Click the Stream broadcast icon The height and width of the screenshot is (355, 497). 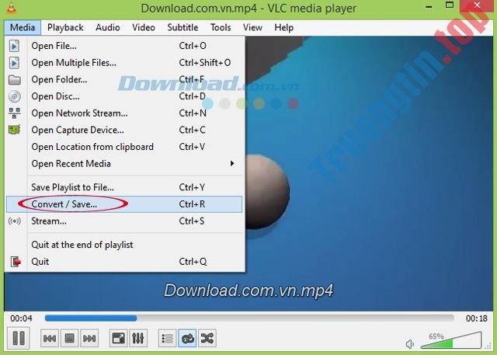pyautogui.click(x=15, y=221)
